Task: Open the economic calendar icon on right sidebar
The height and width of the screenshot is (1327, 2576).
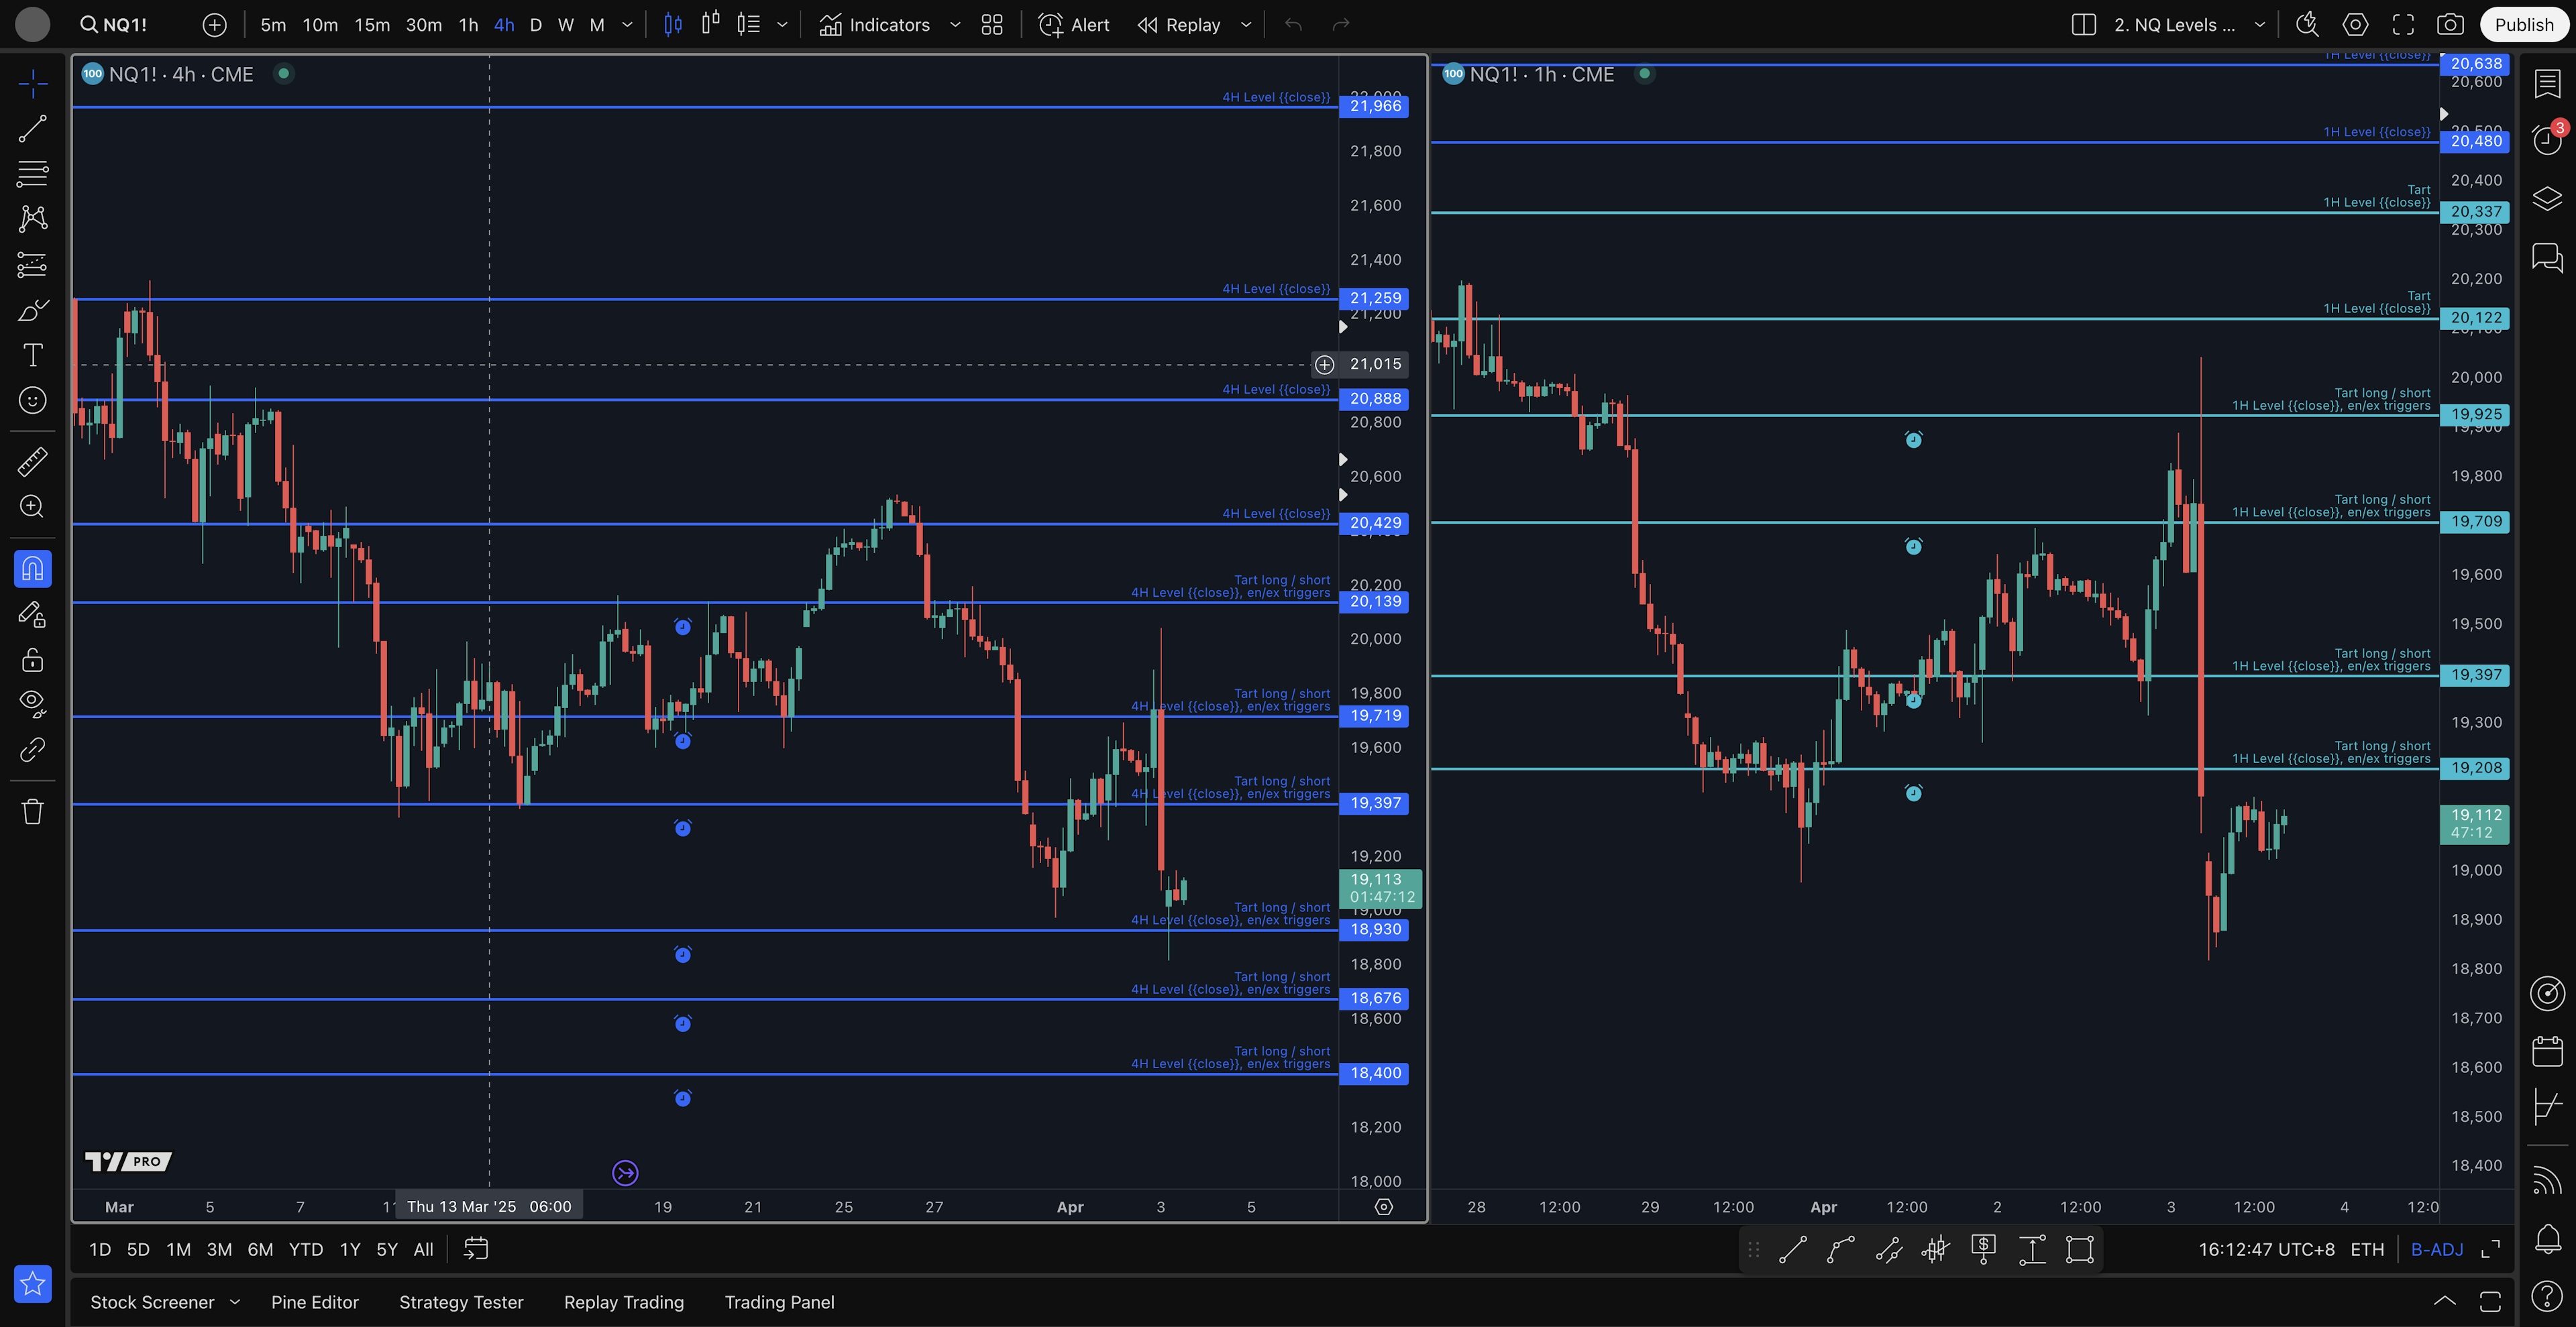Action: point(2546,1050)
